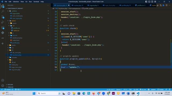Open the Terminal menu
Image resolution: width=172 pixels, height=96 pixels.
[x=36, y=2]
